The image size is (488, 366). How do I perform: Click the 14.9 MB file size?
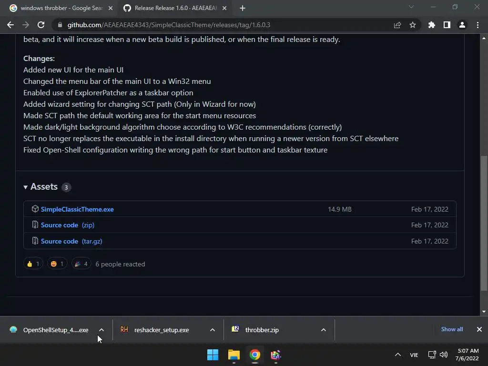339,209
